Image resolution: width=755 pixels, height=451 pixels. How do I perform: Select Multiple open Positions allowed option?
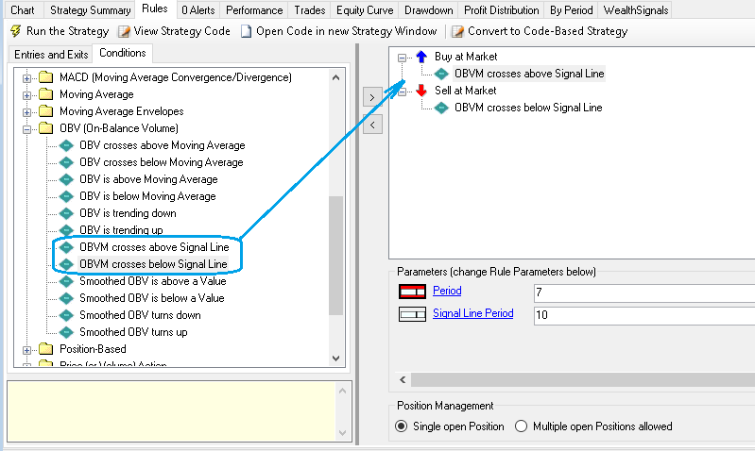pyautogui.click(x=522, y=426)
